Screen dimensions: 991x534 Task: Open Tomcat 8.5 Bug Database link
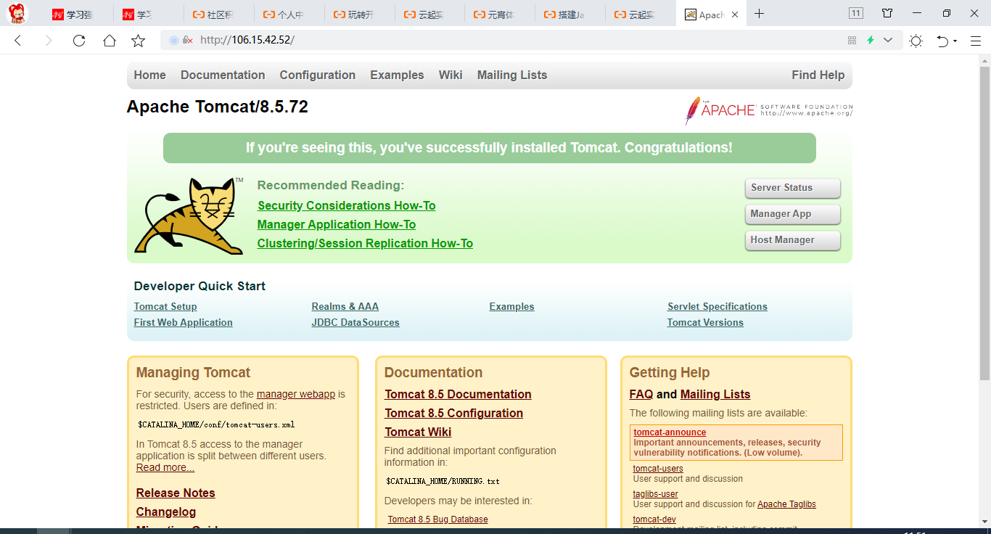437,519
